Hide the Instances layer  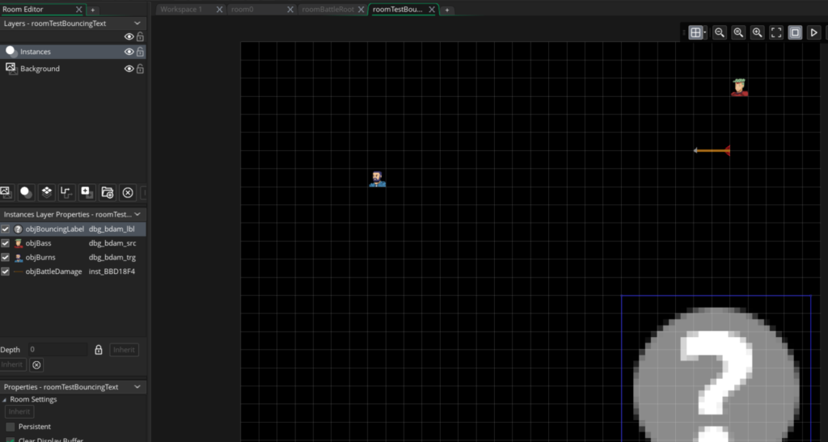[x=129, y=52]
